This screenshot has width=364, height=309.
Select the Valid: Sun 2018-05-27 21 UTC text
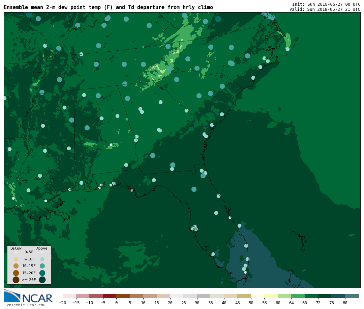point(325,9)
